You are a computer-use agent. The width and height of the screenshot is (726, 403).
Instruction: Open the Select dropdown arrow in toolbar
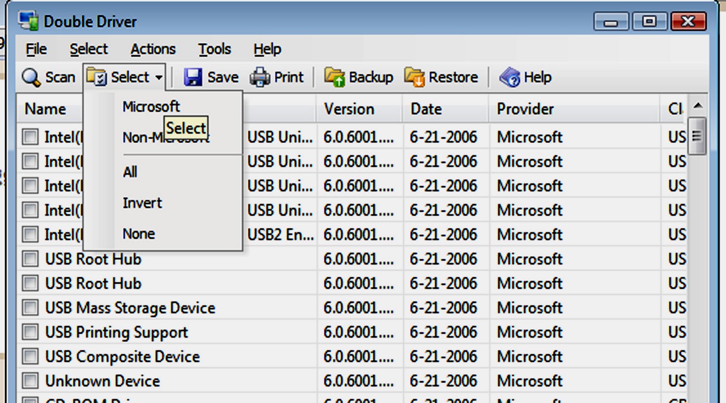coord(159,78)
